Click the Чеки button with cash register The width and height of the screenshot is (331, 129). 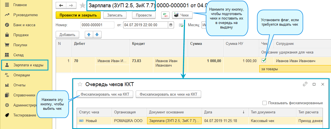point(182,15)
